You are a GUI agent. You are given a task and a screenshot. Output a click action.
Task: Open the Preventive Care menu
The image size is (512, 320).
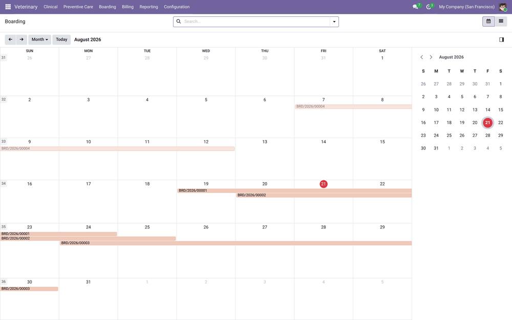coord(78,7)
